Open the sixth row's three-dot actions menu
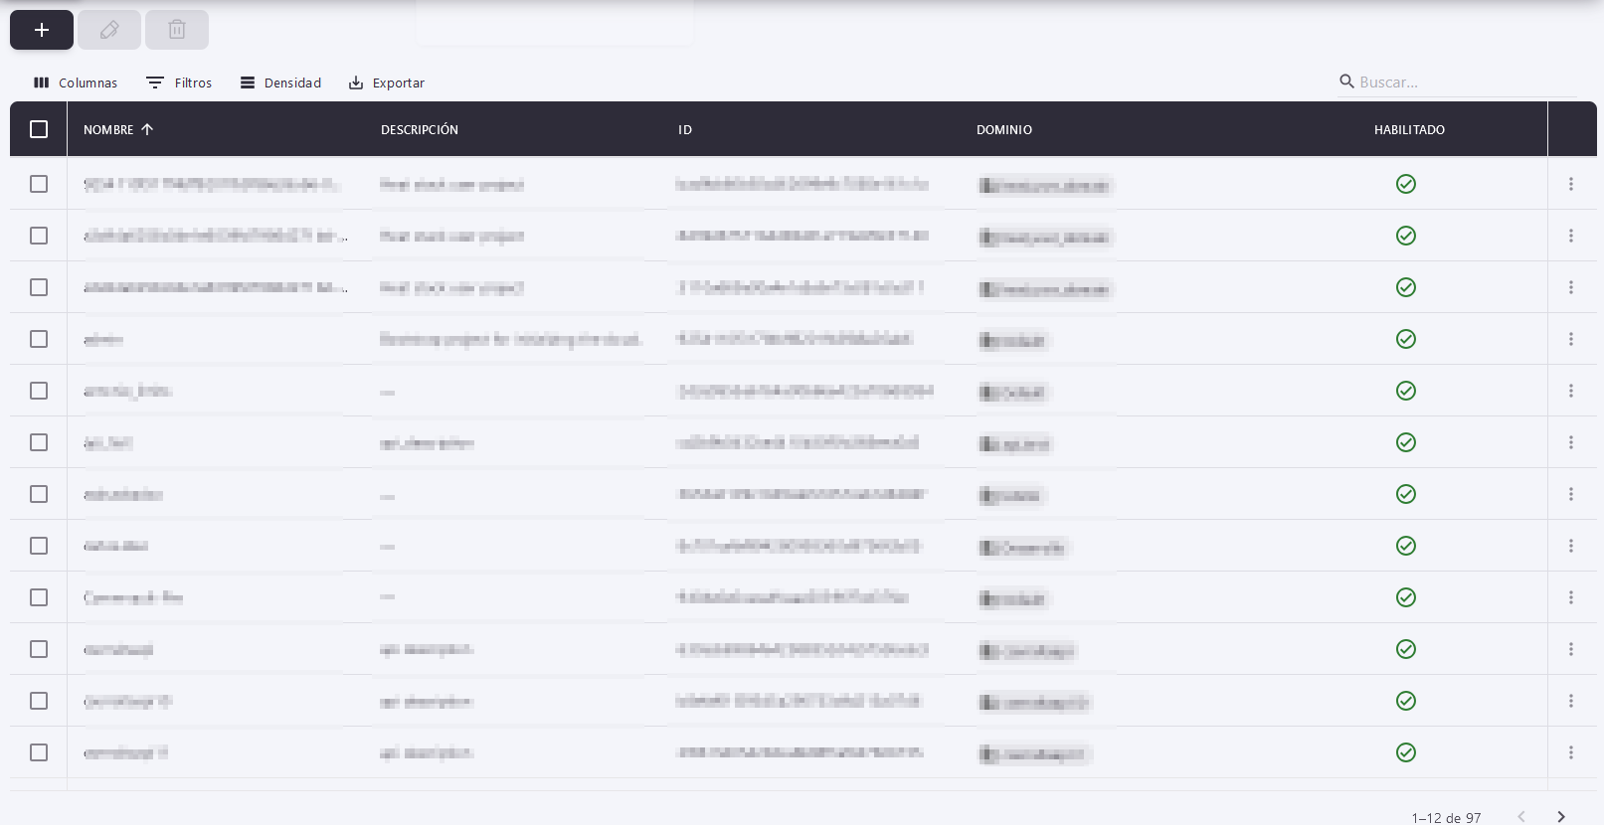Viewport: 1604px width, 825px height. (x=1571, y=442)
